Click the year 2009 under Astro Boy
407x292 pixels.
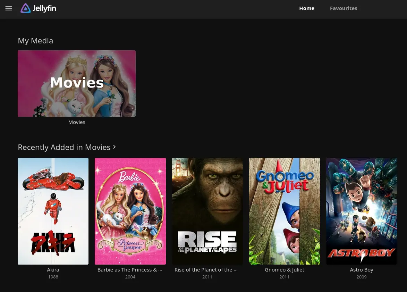[362, 277]
